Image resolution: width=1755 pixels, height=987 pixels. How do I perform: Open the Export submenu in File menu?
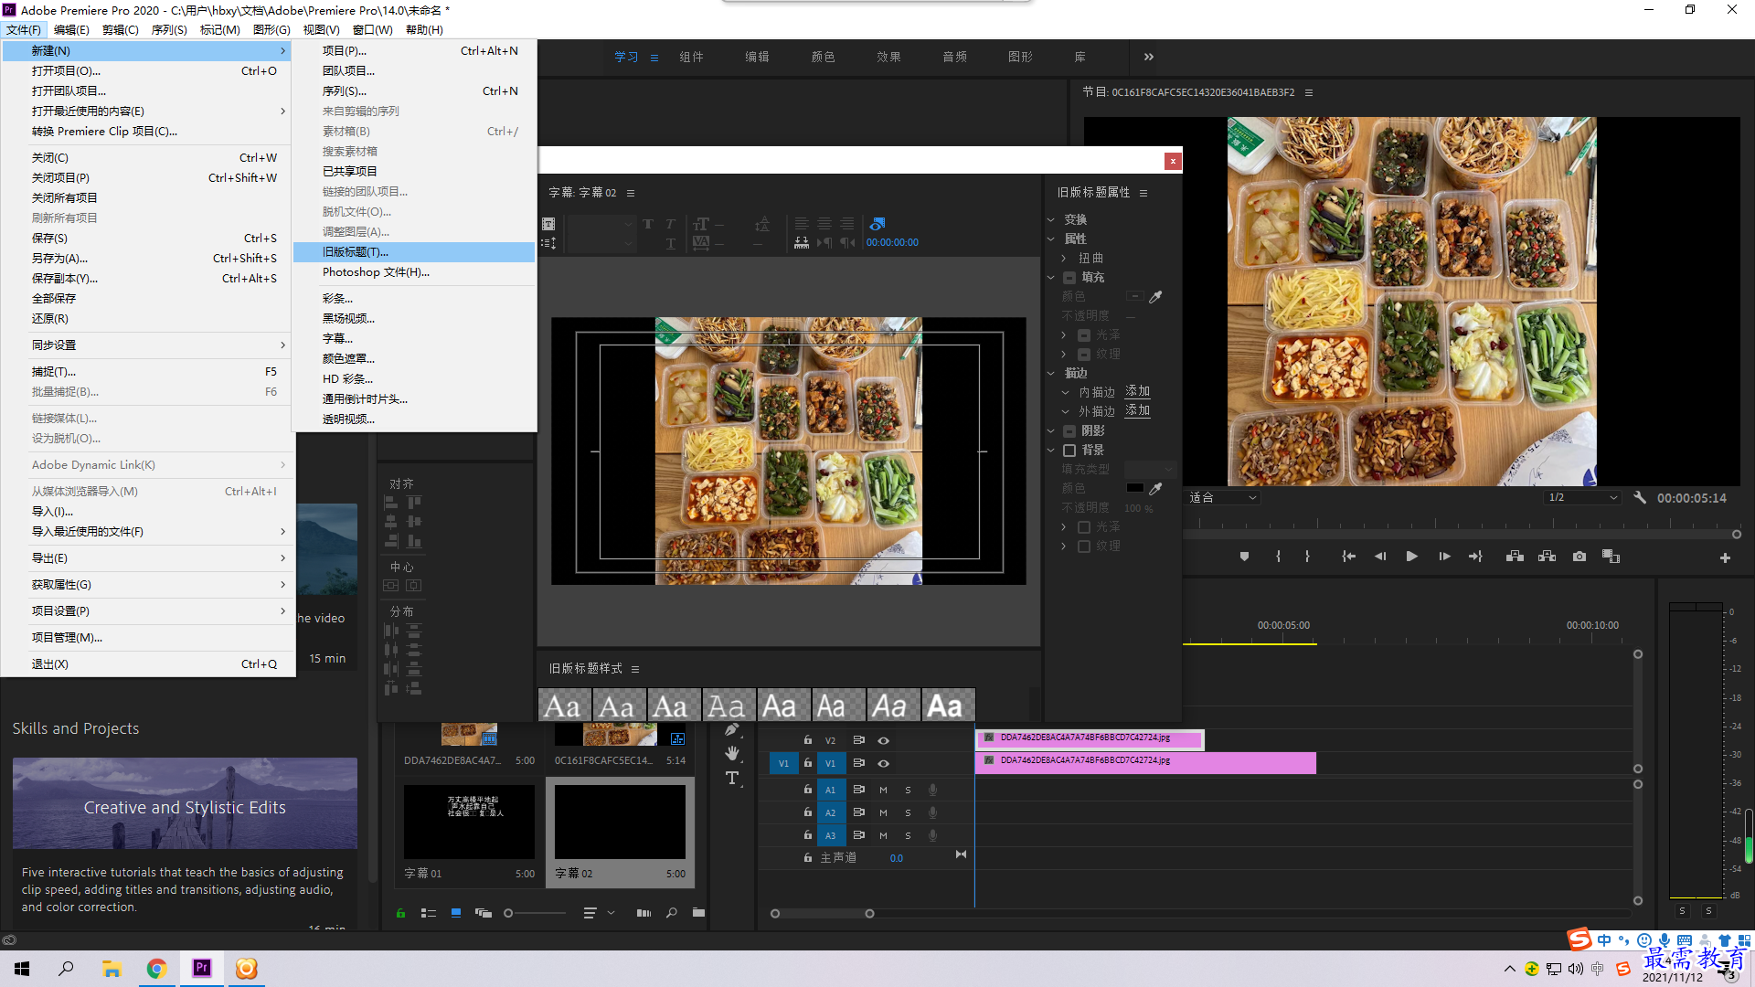[148, 558]
